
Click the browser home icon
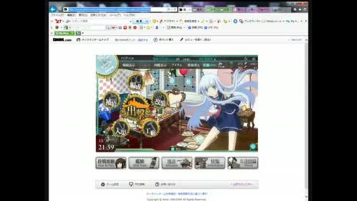coord(295,9)
